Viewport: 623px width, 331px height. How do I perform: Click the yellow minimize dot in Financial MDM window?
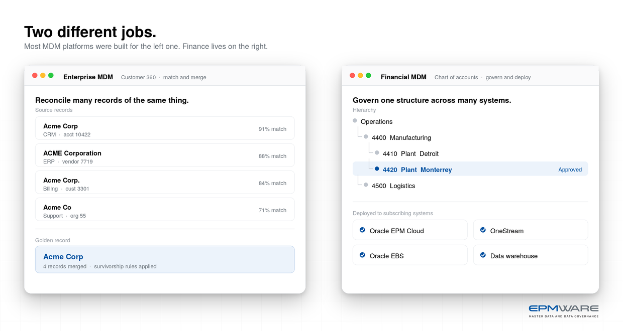point(360,75)
